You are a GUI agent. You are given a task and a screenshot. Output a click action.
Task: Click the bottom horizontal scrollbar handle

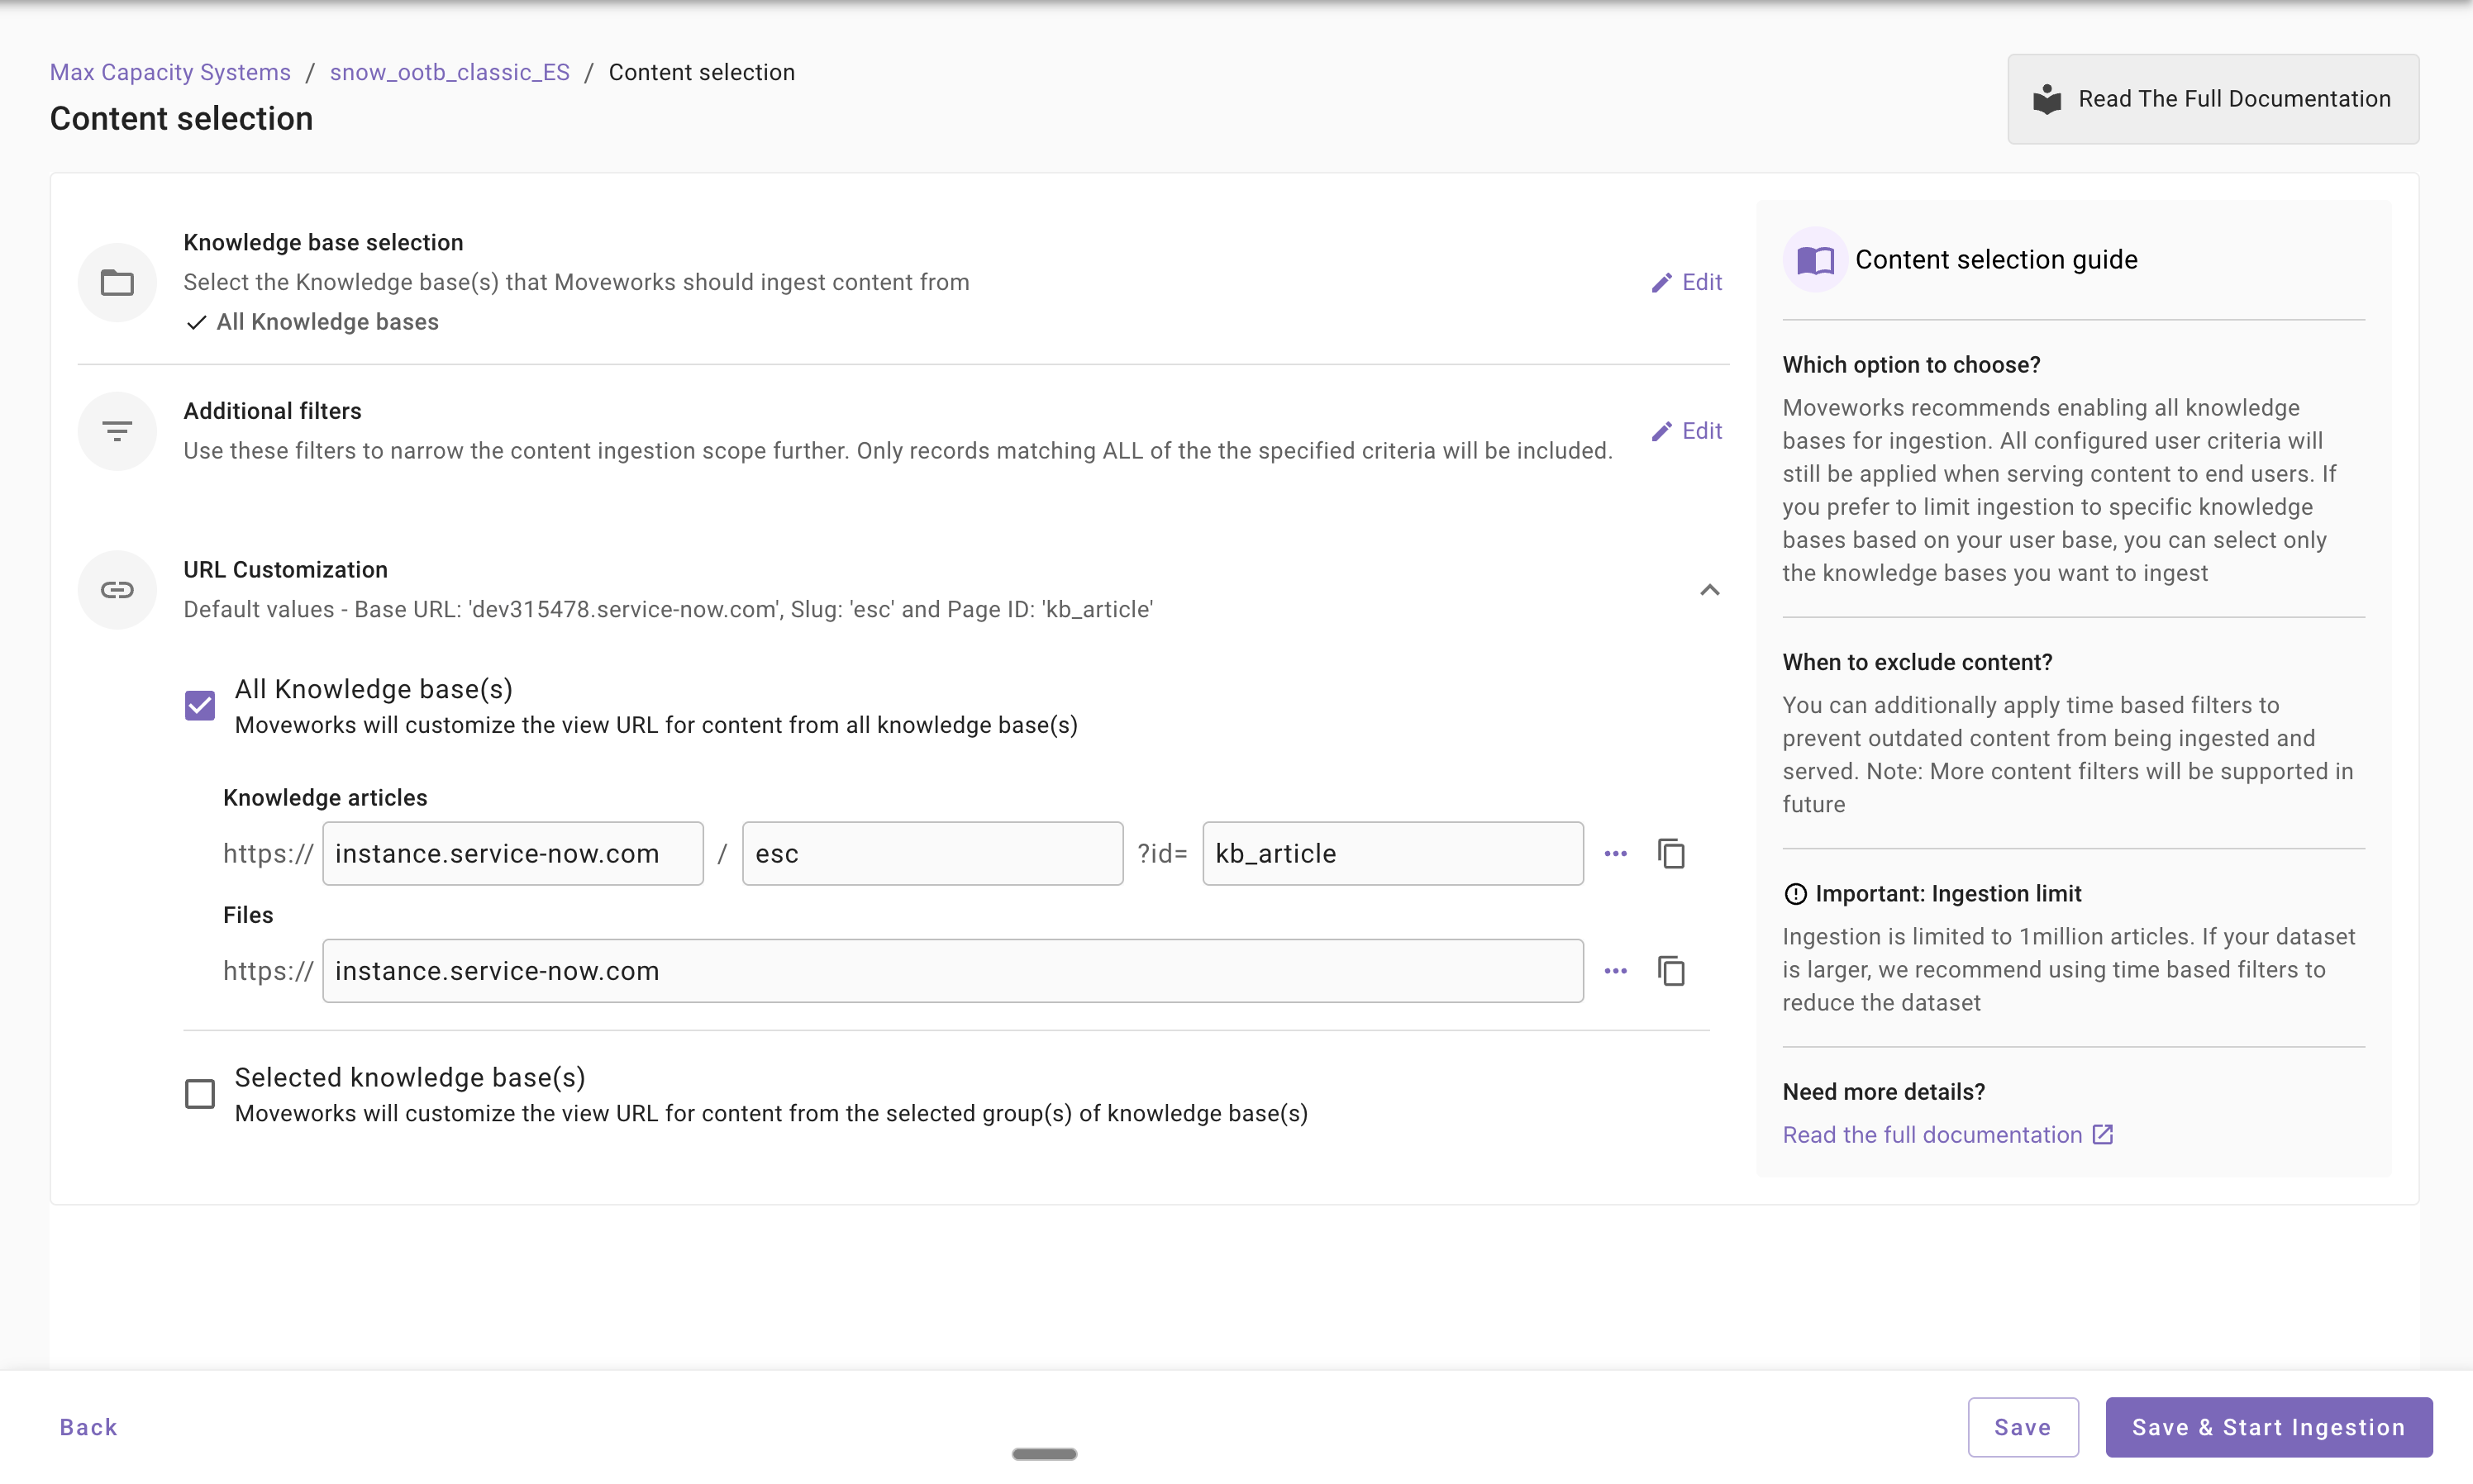(x=1044, y=1455)
